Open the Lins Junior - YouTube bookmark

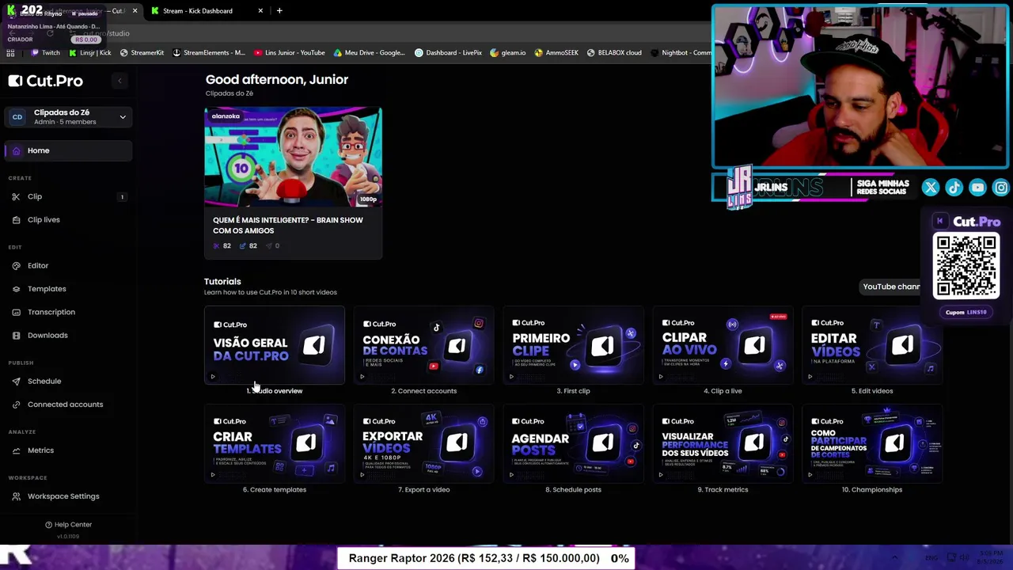pos(290,53)
